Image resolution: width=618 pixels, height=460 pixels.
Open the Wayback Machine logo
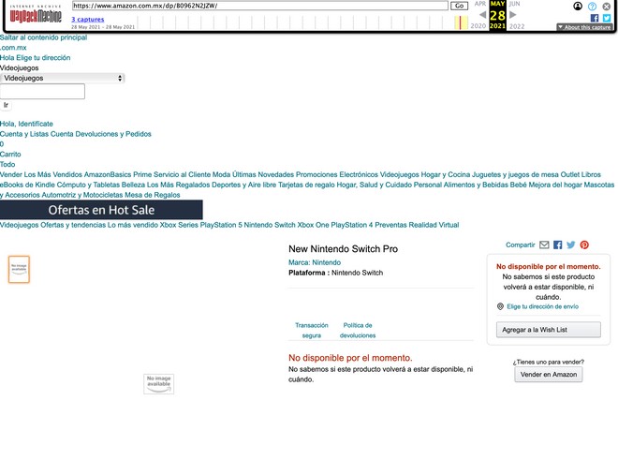pyautogui.click(x=36, y=14)
